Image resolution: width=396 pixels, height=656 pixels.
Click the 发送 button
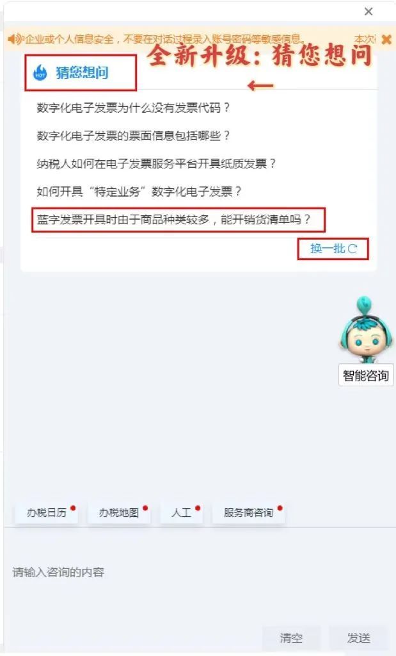point(358,638)
